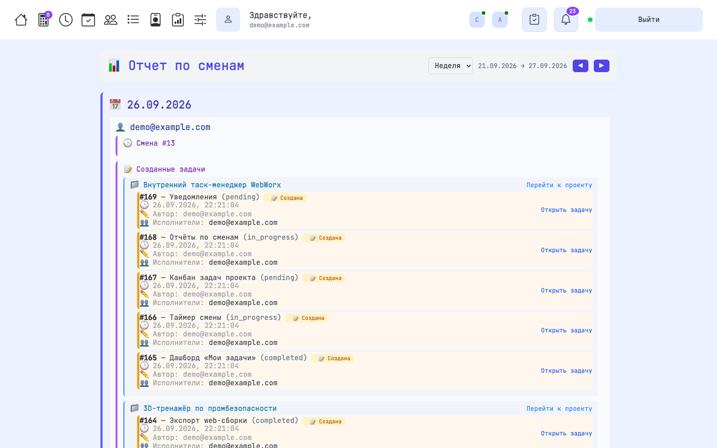Click task title '#167 — Канбан задач проекта'
The image size is (717, 448).
pos(197,278)
